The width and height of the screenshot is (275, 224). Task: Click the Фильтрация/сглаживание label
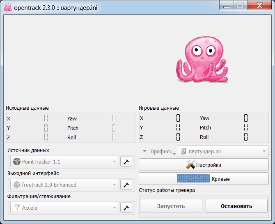[x=39, y=196]
